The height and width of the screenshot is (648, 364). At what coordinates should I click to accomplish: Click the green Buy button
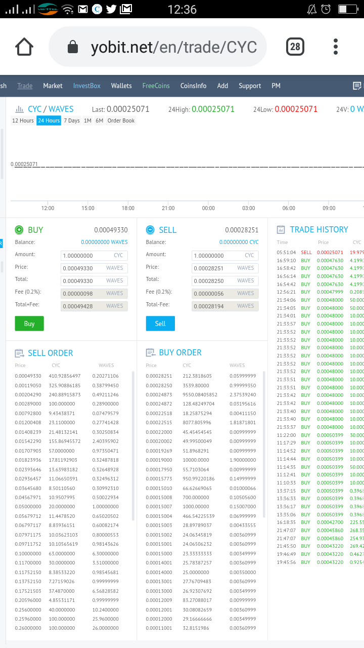click(x=29, y=323)
